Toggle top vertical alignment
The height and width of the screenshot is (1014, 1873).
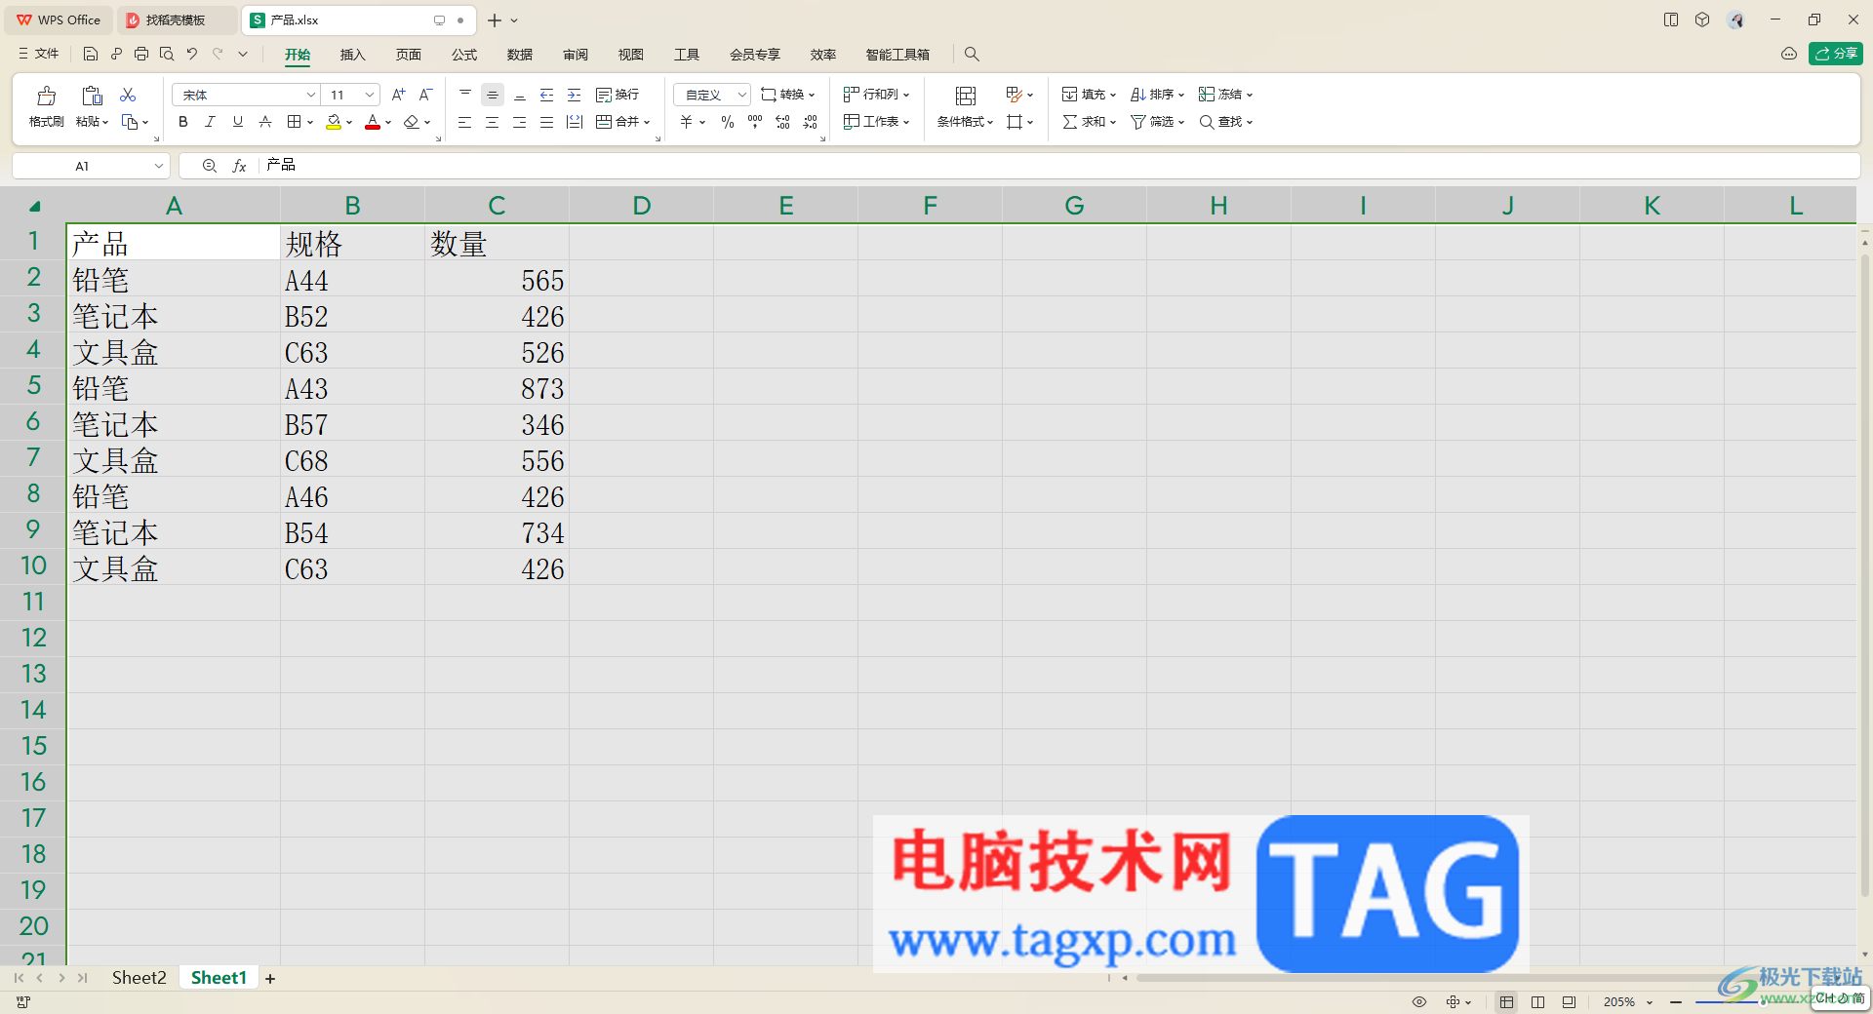point(465,95)
